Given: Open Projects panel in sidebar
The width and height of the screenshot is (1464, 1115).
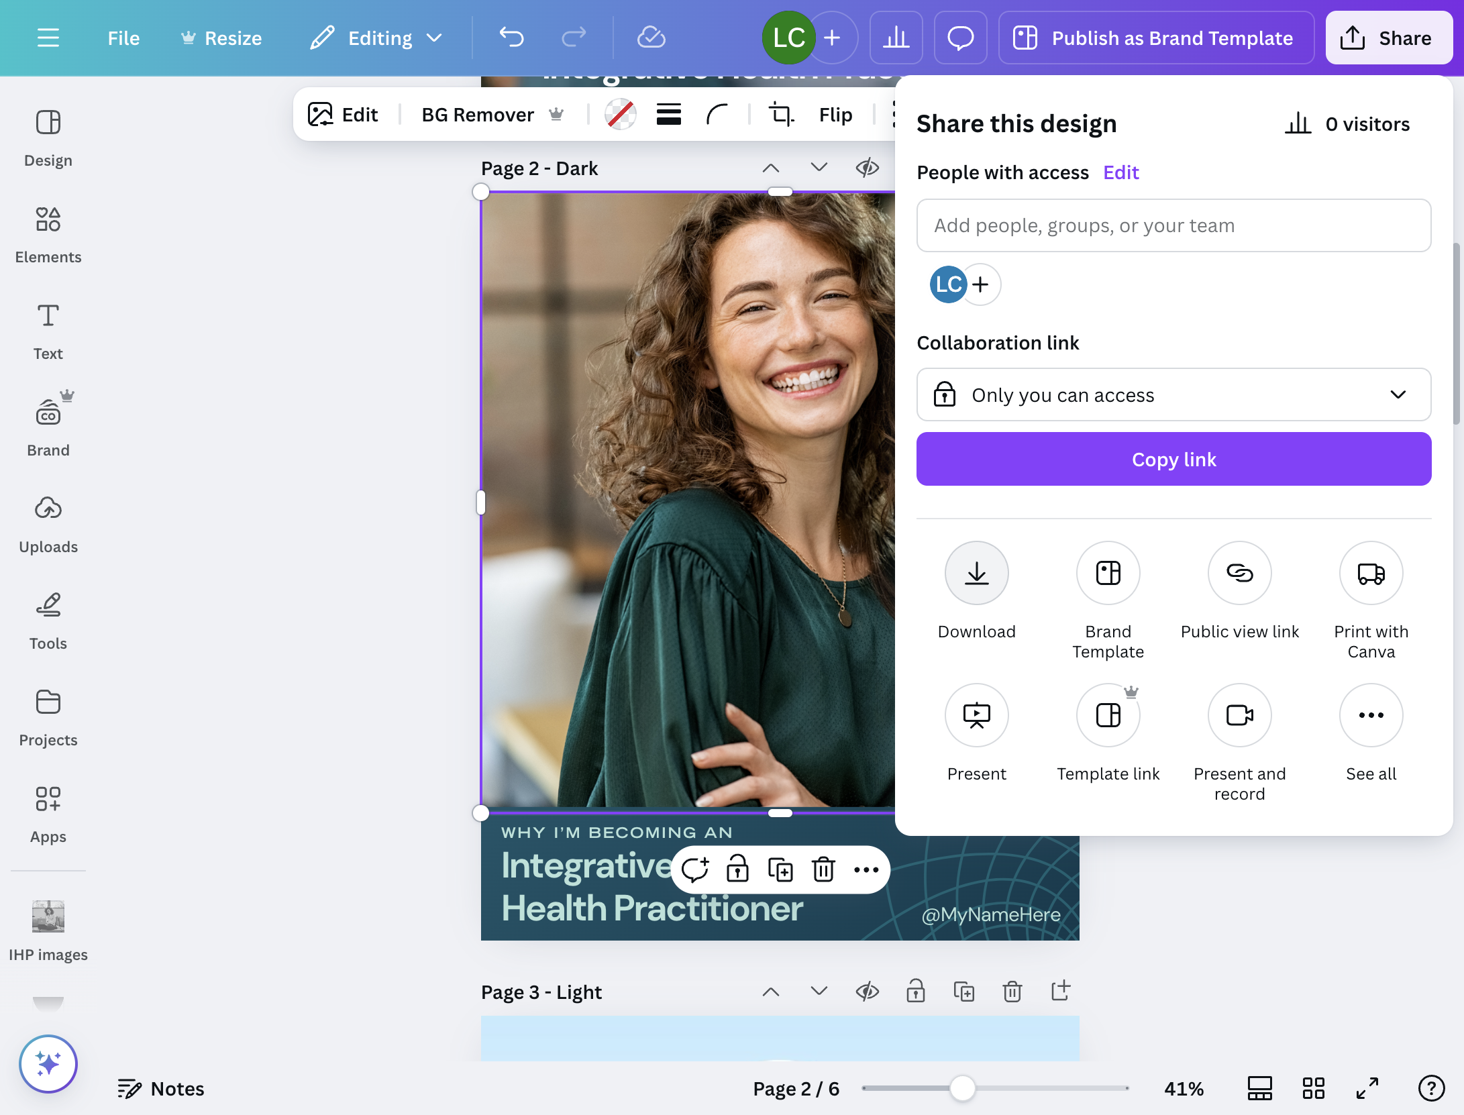Looking at the screenshot, I should tap(48, 719).
